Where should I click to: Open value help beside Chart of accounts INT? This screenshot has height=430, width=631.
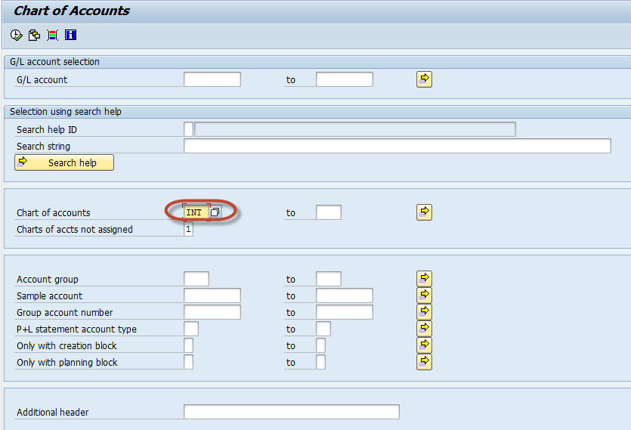click(x=215, y=212)
